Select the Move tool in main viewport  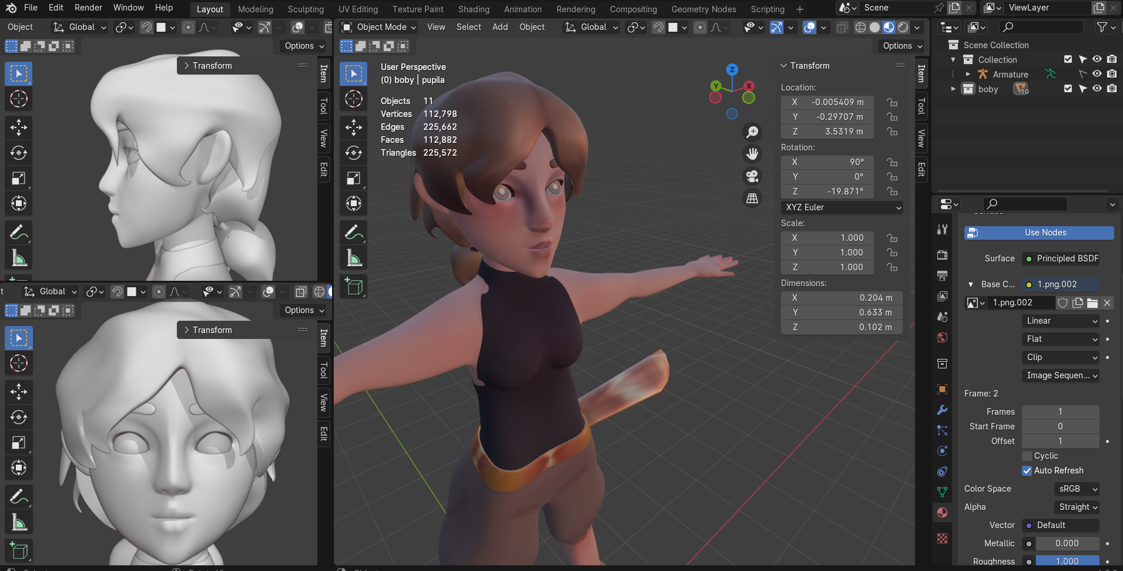(353, 127)
